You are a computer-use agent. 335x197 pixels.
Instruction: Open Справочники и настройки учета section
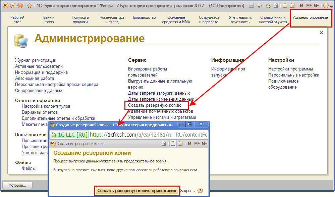273,19
